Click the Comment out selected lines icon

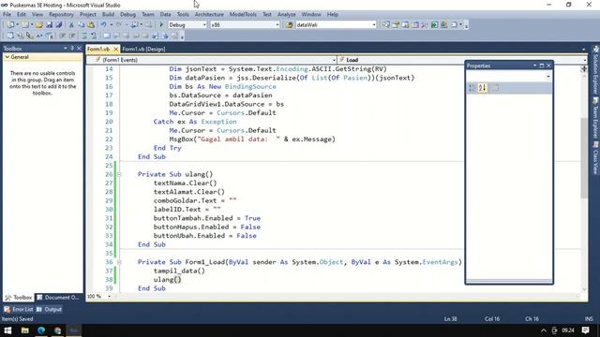84,36
